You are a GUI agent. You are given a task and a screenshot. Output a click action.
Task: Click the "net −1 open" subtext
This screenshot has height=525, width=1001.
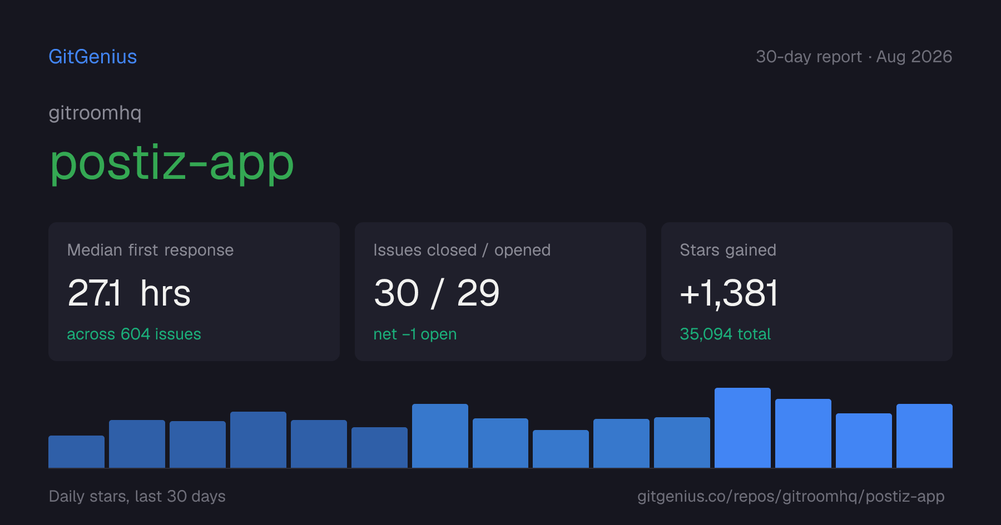point(415,334)
